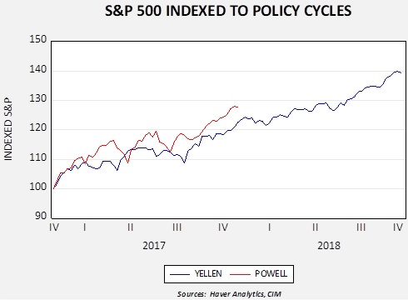408x300 pixels.
Task: Click the chart title S&P 500 INDEXED TO POLICY CYCLES
Action: coord(228,12)
